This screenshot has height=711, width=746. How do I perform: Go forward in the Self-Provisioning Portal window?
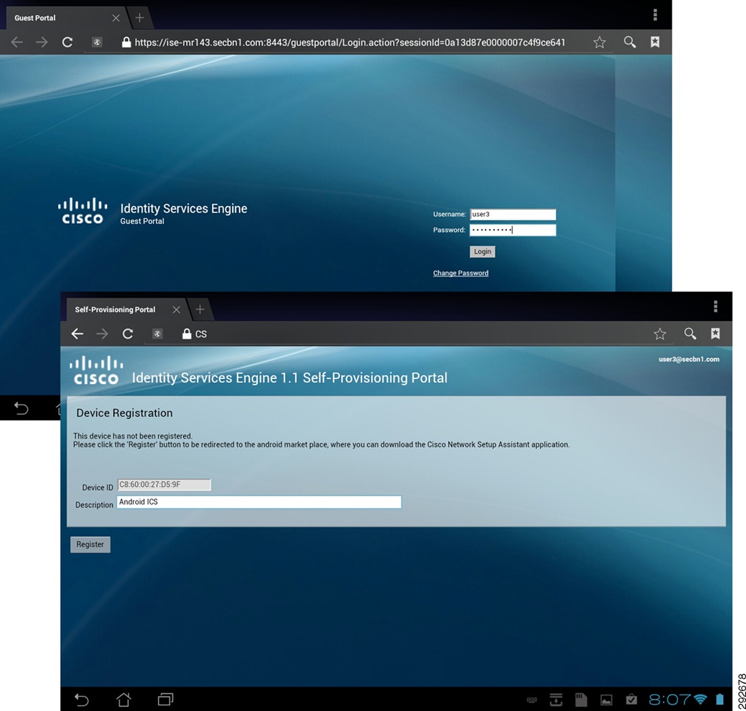[x=102, y=334]
